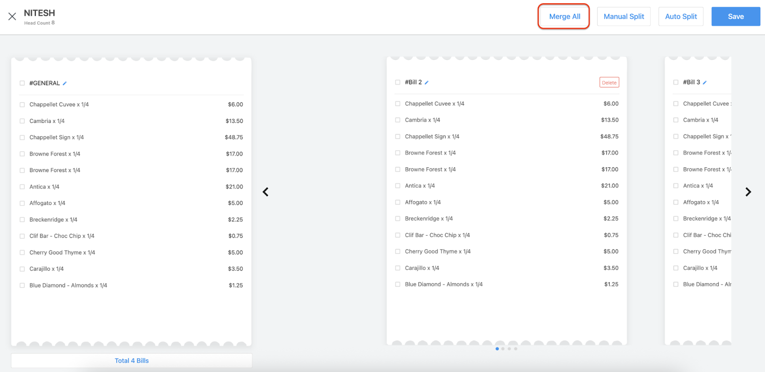Choose Auto Split option

[x=681, y=17]
